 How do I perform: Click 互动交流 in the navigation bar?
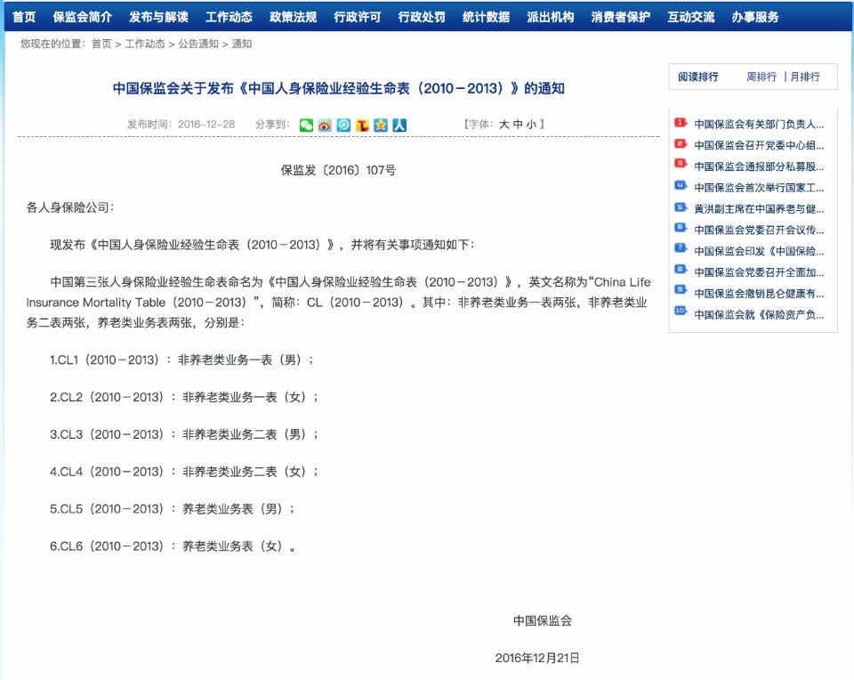690,17
